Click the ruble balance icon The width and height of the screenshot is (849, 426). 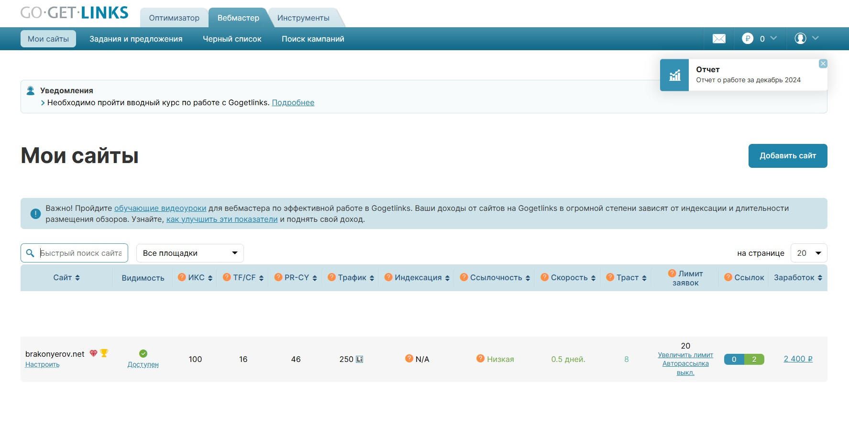tap(748, 39)
